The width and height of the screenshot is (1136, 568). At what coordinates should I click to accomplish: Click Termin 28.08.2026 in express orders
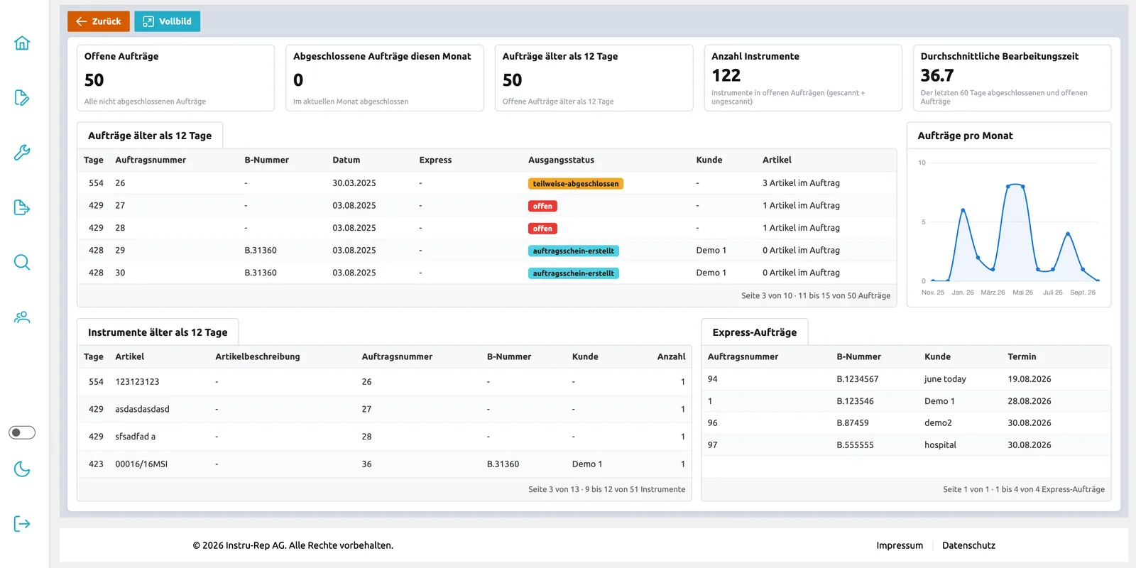(1029, 401)
